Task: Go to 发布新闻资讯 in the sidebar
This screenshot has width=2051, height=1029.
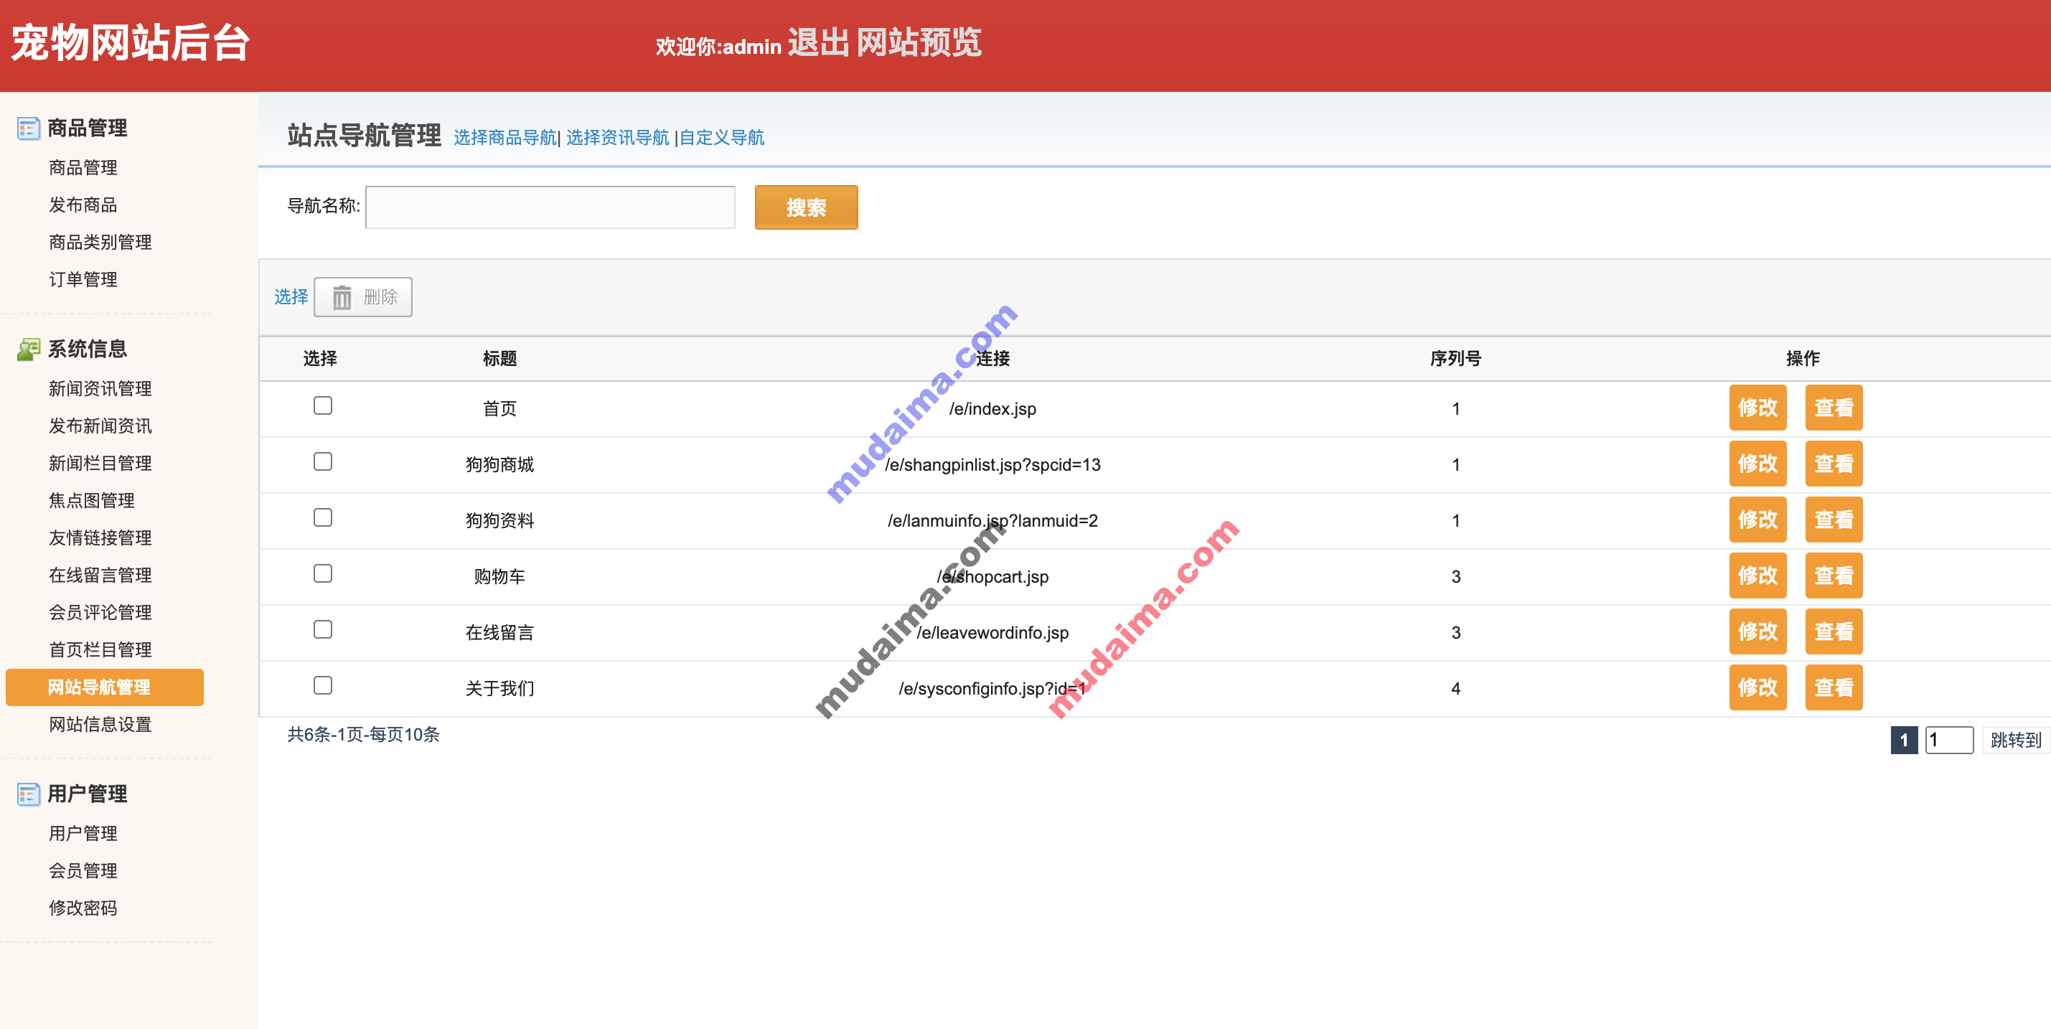Action: click(x=100, y=426)
